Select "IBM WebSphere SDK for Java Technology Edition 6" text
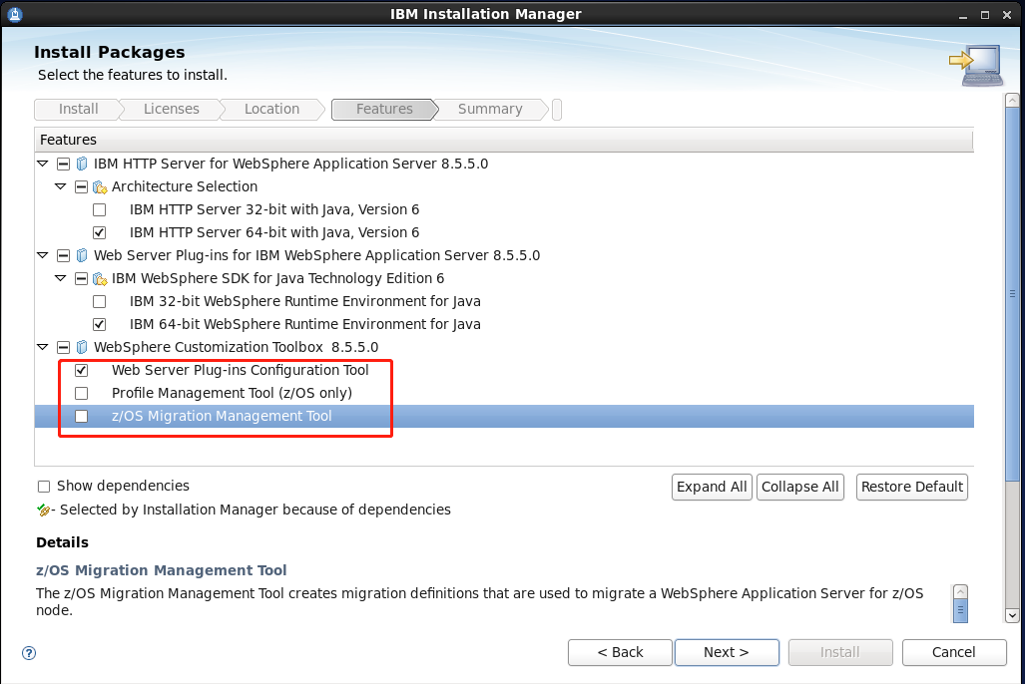The image size is (1025, 684). pos(277,278)
